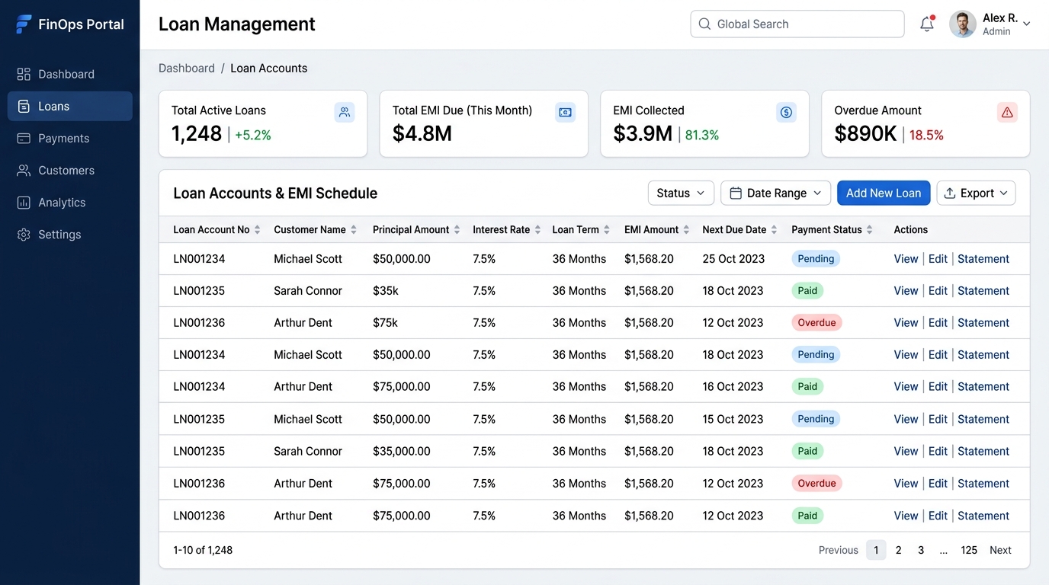Click the Loan Accounts breadcrumb text
Screen dimensions: 1049x585
click(x=269, y=68)
